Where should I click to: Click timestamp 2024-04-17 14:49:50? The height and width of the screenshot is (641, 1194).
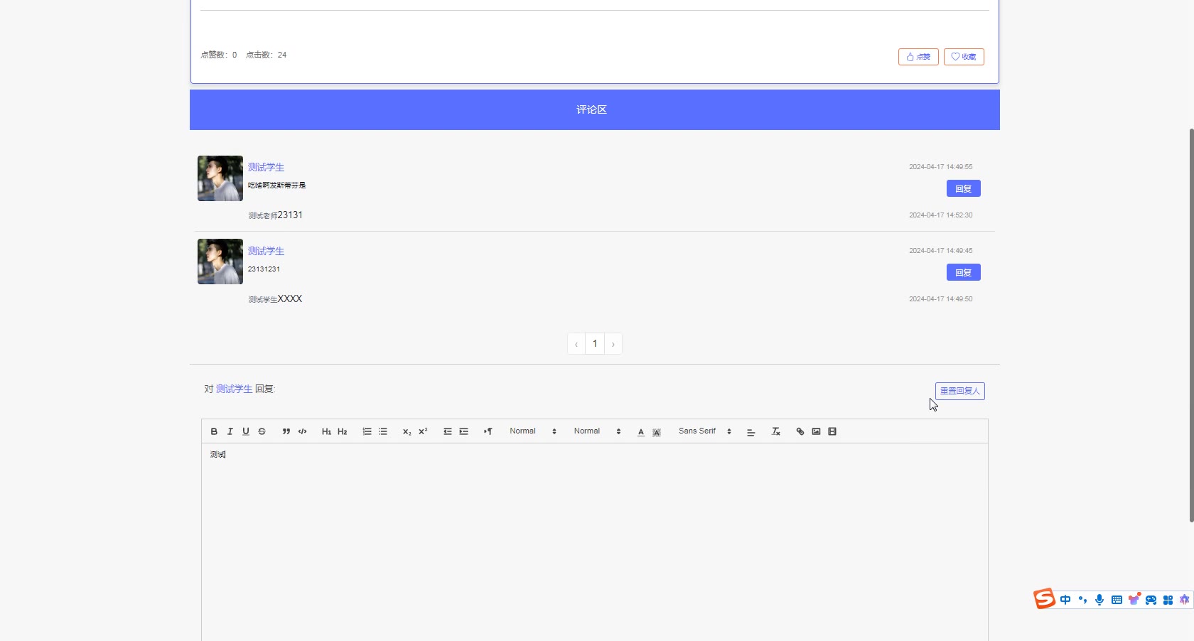[x=941, y=299]
